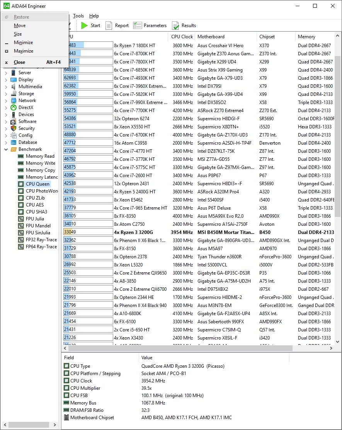342x430 pixels.
Task: Choose Minimize from the system menu
Action: coord(34,43)
